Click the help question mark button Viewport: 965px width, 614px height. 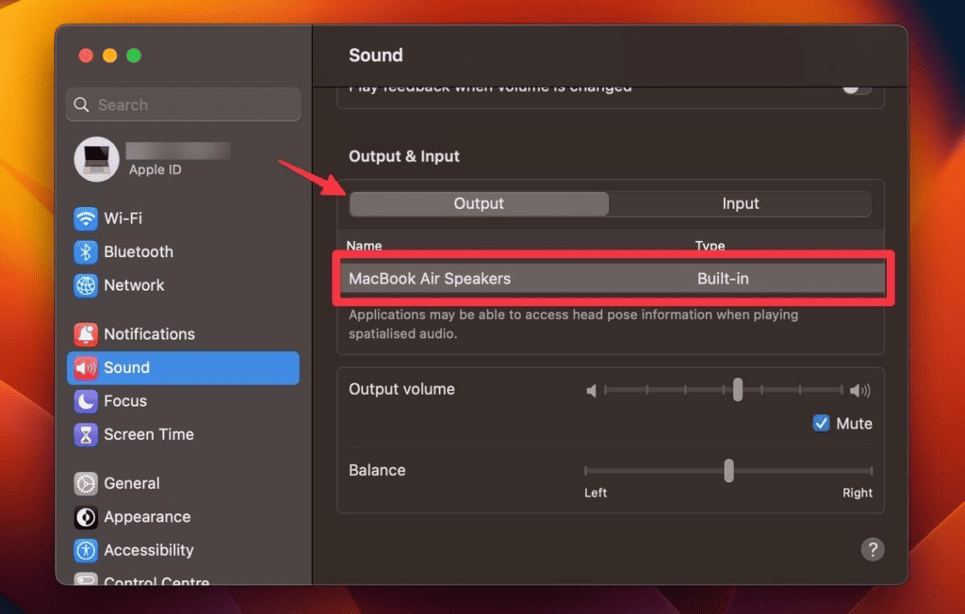tap(872, 549)
